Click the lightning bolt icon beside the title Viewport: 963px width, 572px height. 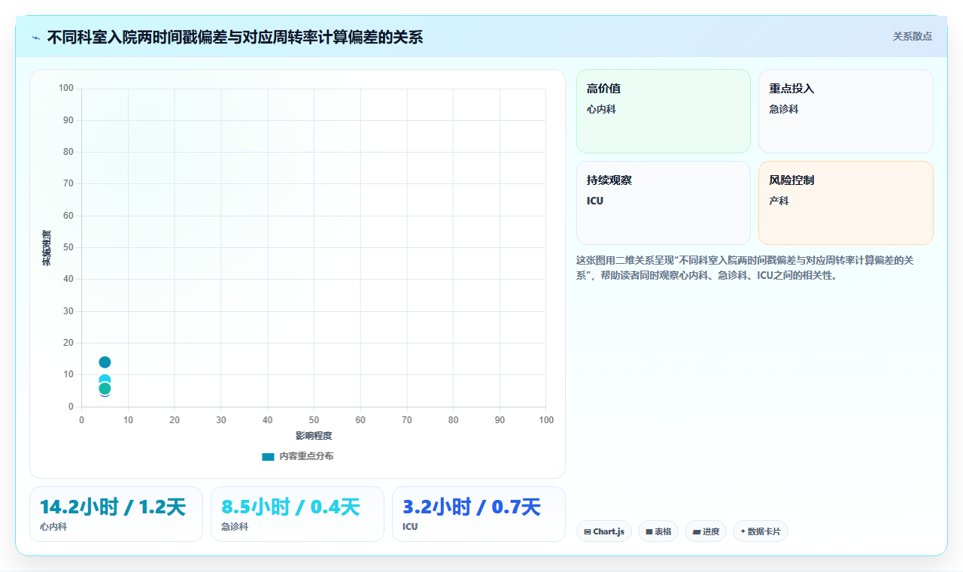click(x=36, y=37)
